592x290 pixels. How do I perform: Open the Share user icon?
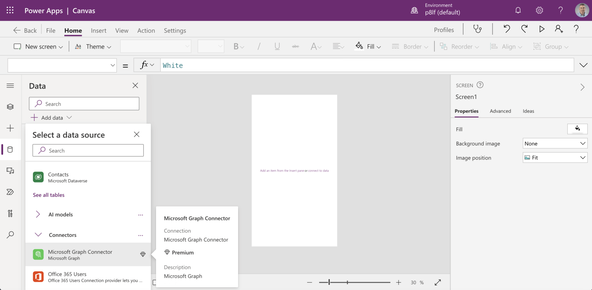pyautogui.click(x=558, y=29)
